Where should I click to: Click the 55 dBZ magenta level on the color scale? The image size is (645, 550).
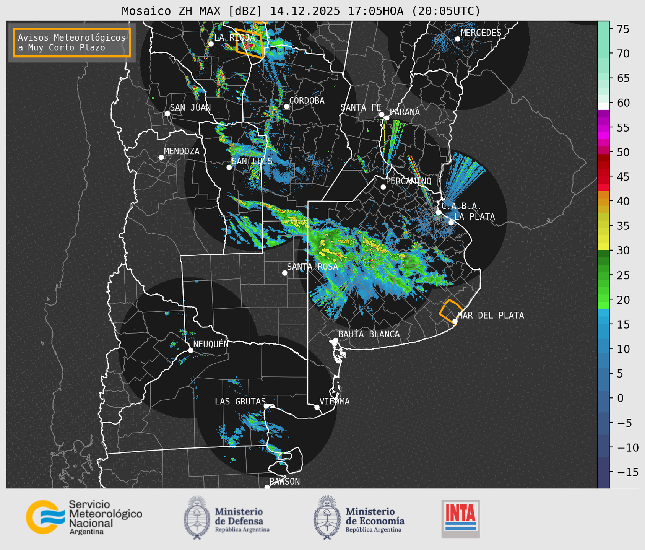click(603, 128)
